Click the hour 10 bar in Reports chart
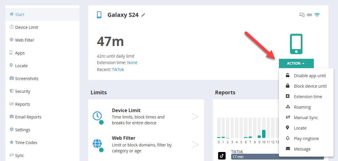The image size is (338, 161). (x=264, y=134)
